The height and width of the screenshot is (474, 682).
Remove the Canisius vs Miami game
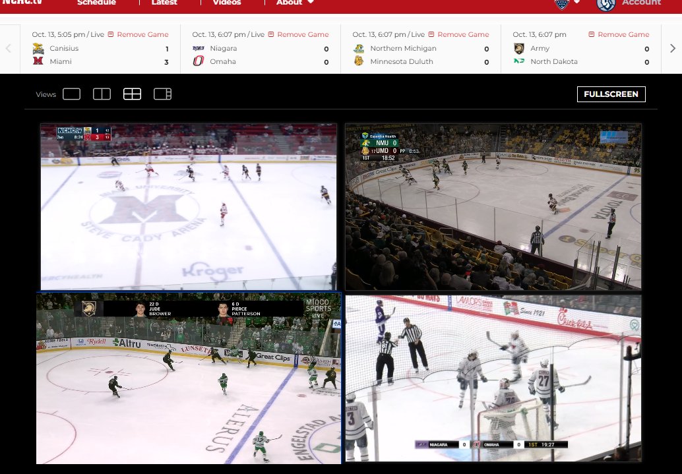point(138,34)
